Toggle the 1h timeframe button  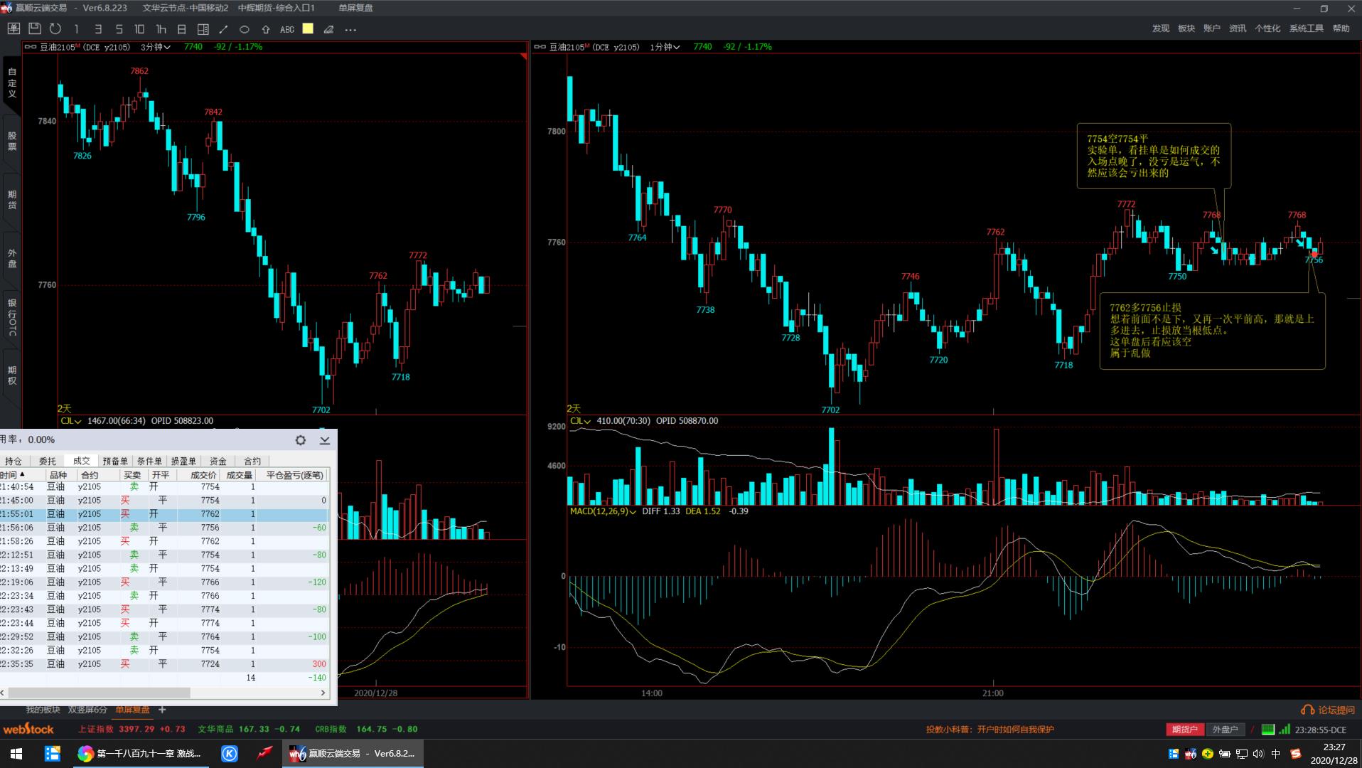coord(161,29)
